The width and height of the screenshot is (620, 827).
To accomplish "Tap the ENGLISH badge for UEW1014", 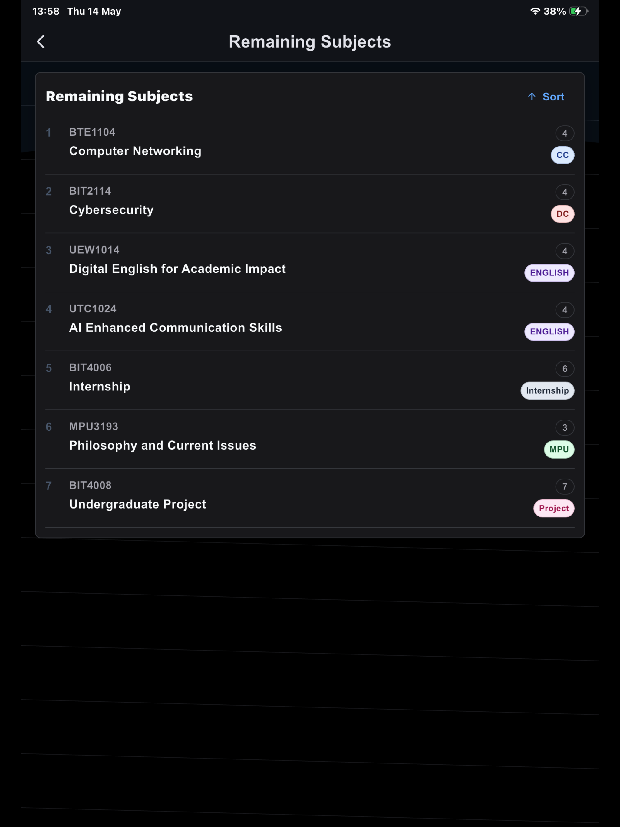I will click(x=549, y=272).
